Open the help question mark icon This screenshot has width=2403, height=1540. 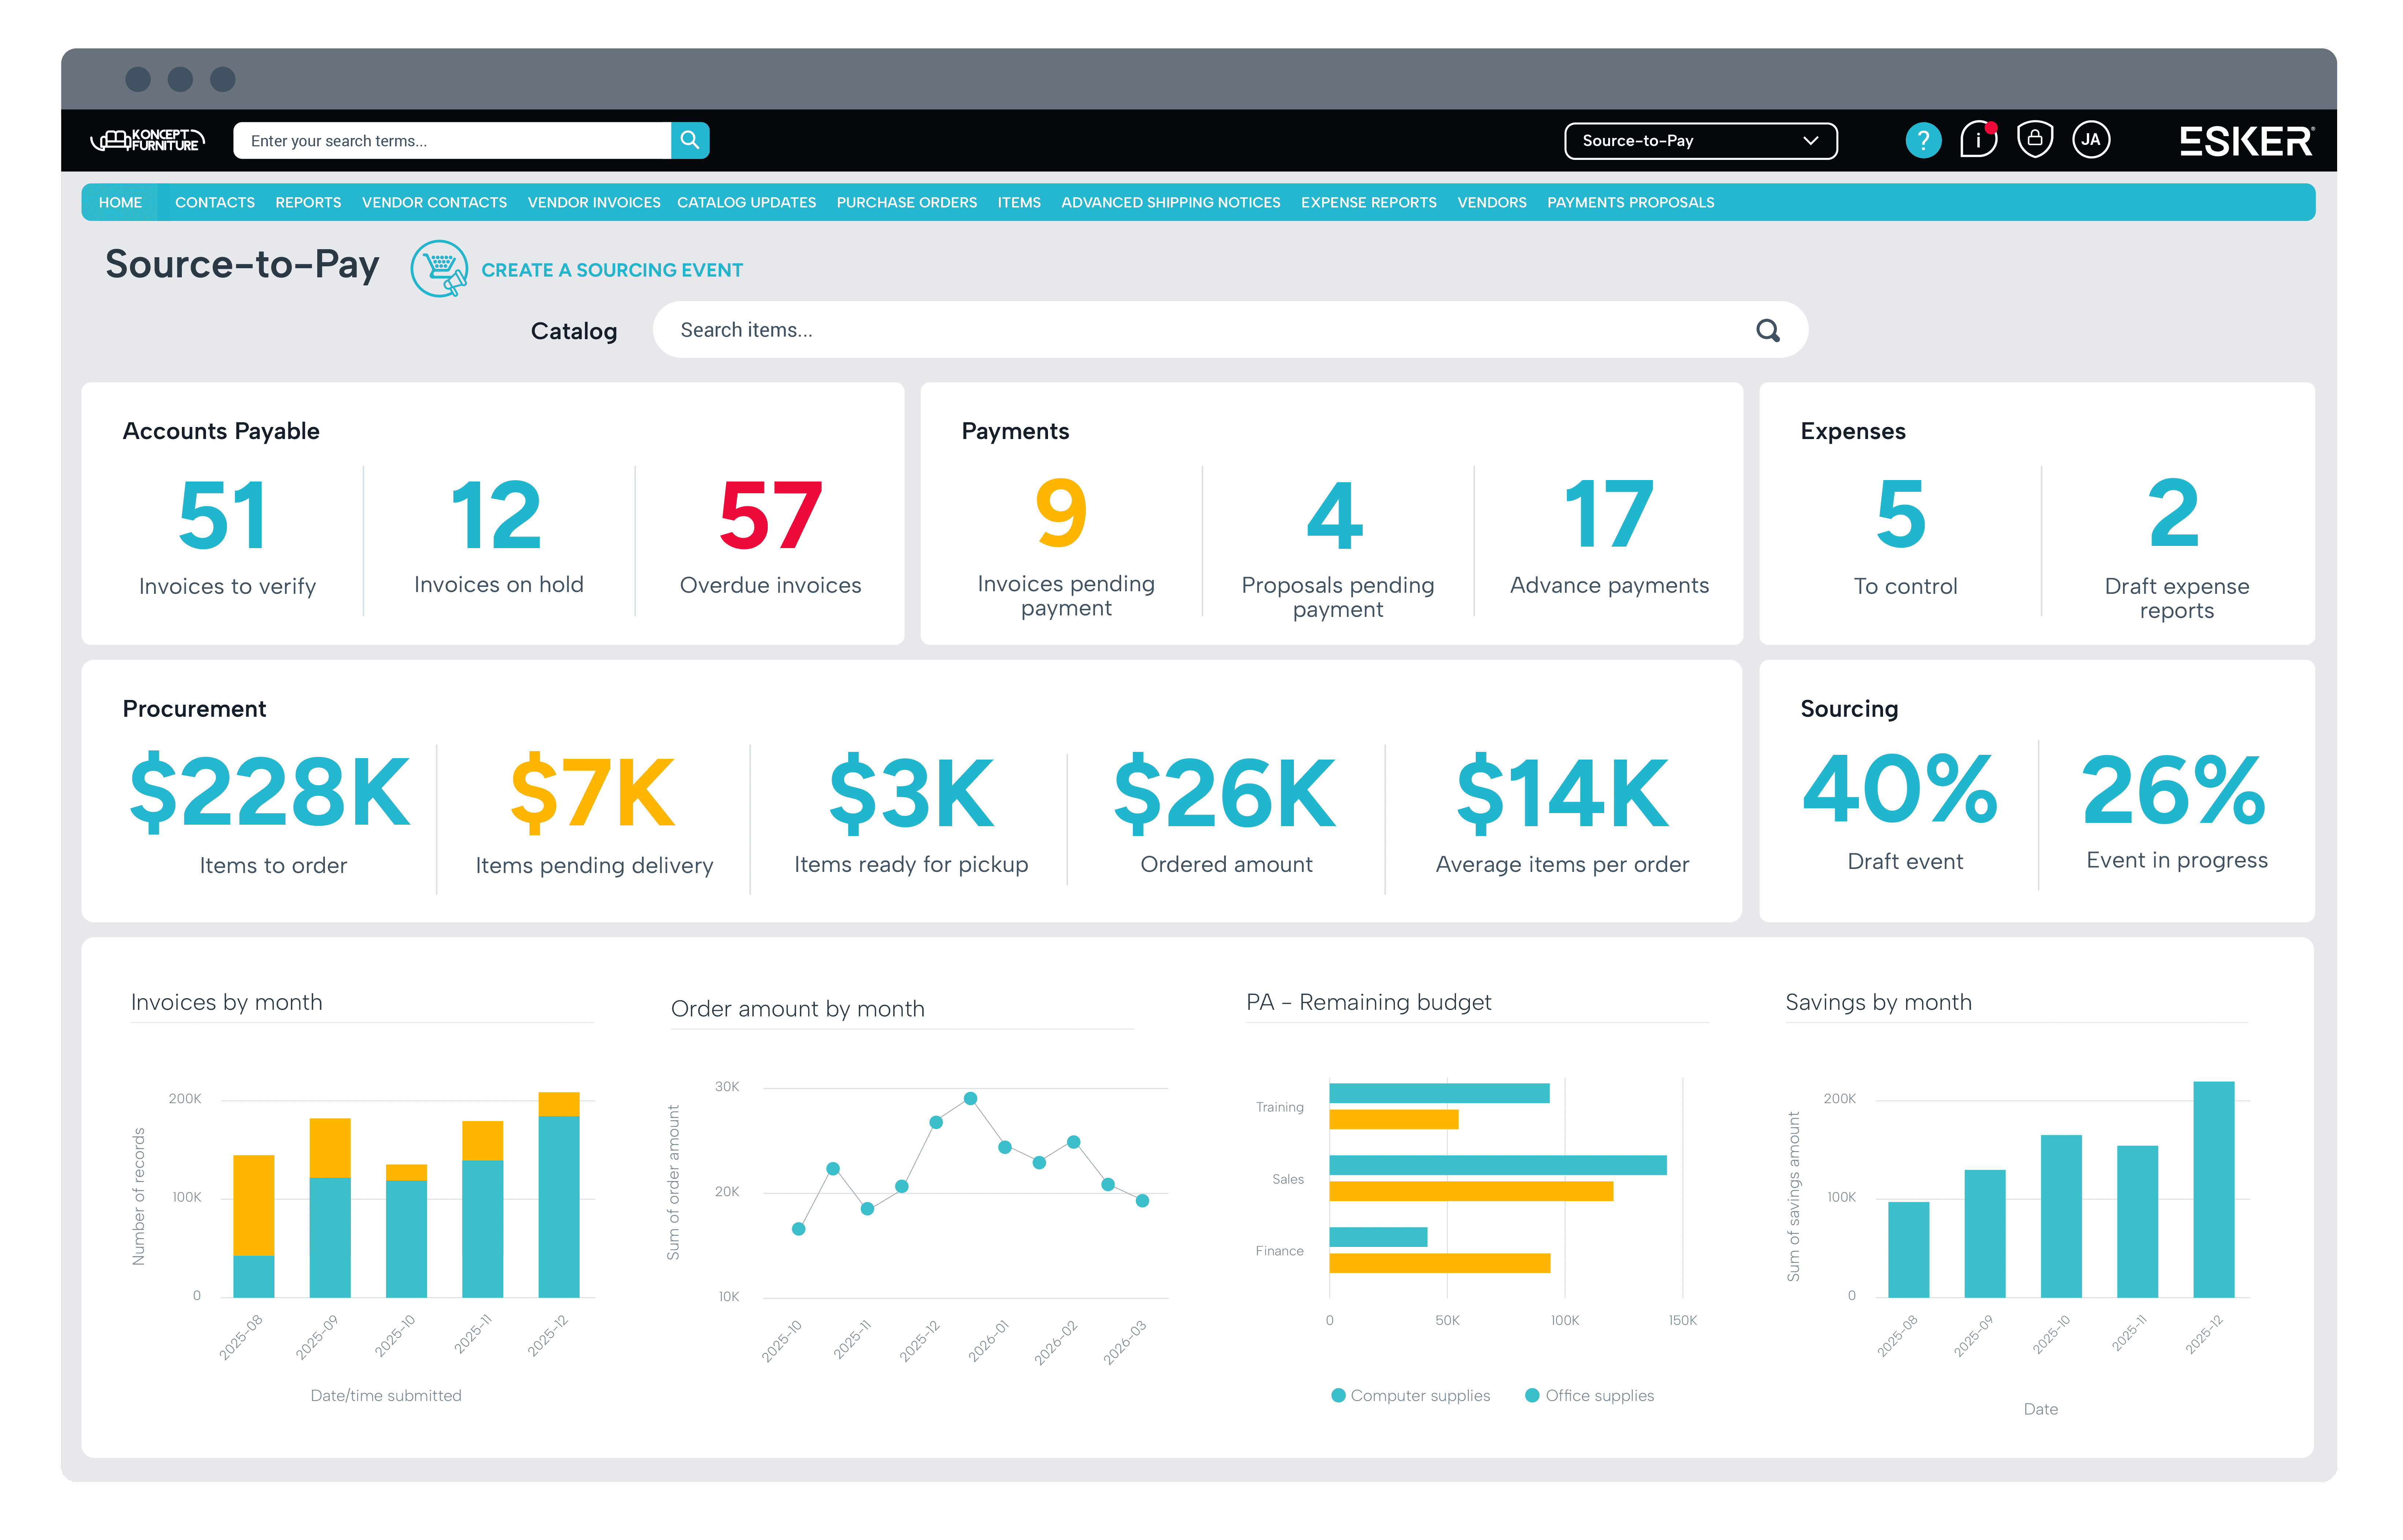tap(1922, 140)
